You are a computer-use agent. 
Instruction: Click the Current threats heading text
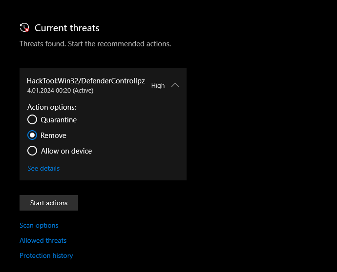[x=67, y=28]
